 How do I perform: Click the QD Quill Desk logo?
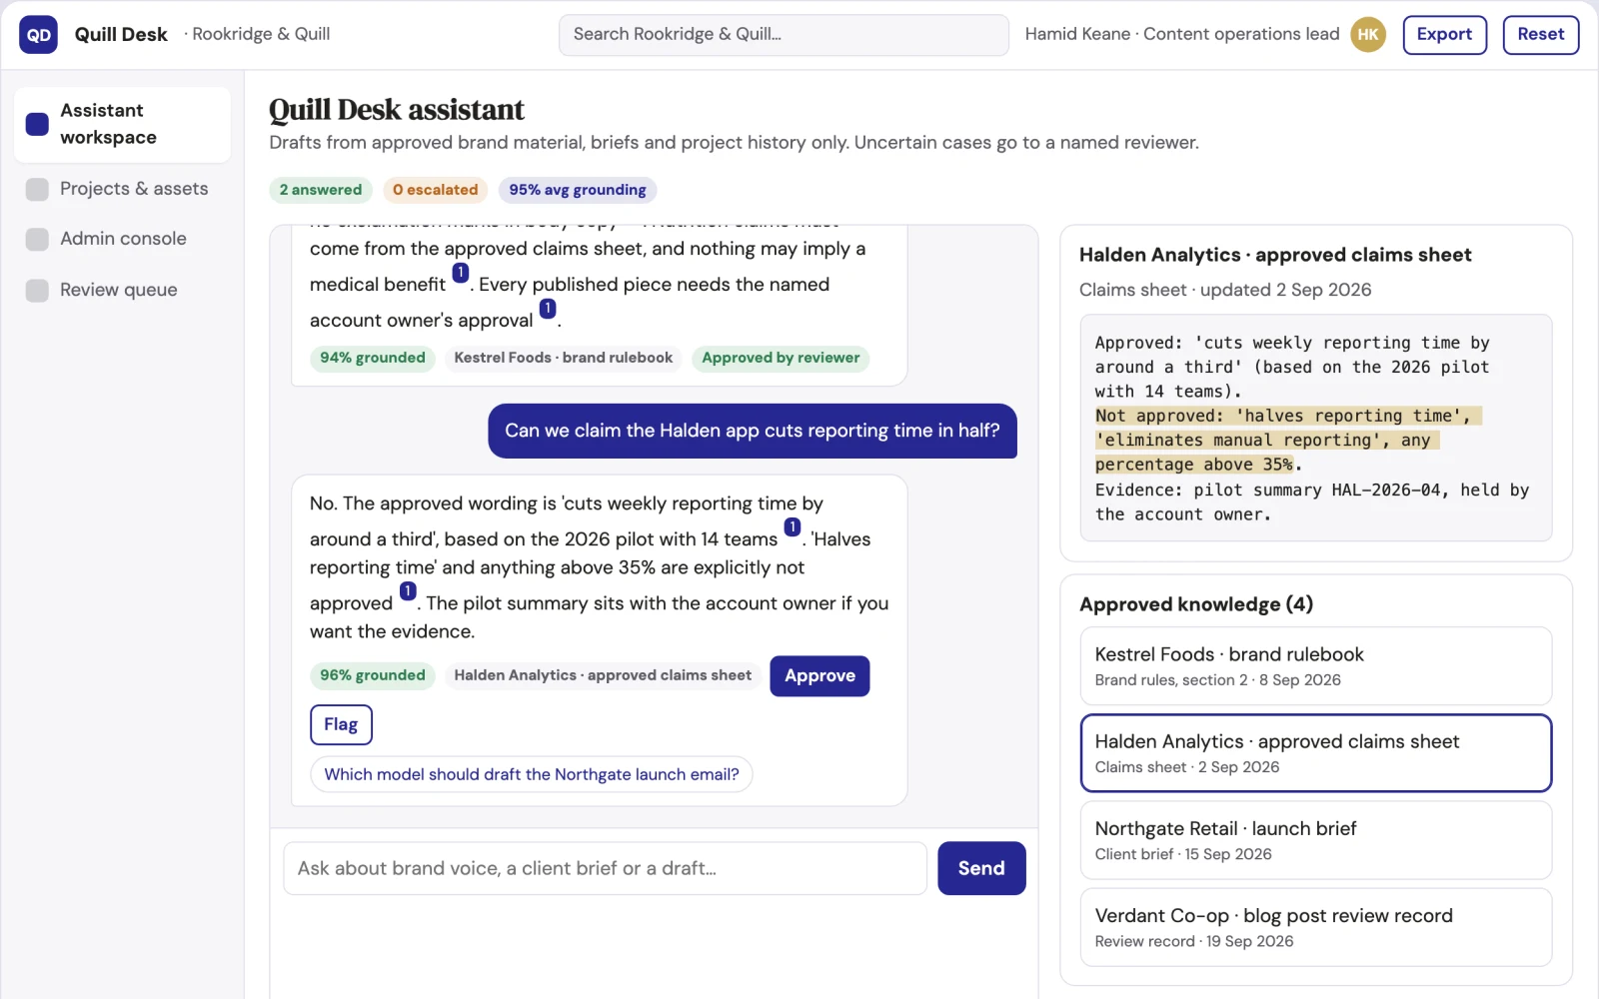(38, 34)
